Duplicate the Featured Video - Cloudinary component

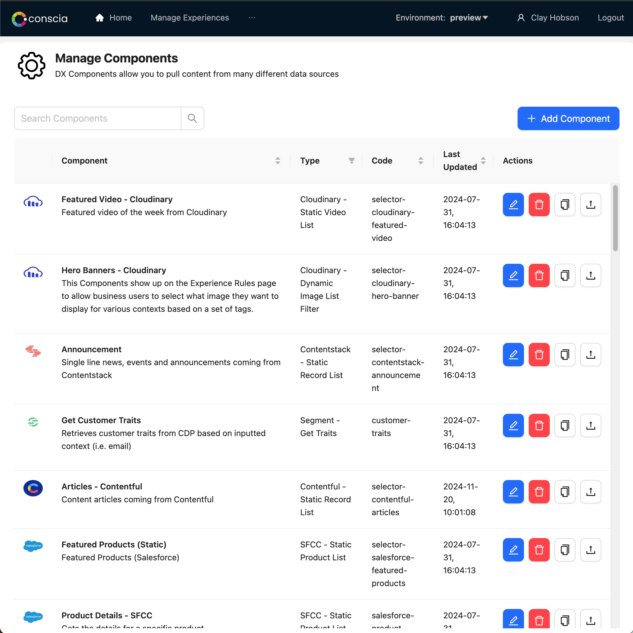tap(565, 205)
